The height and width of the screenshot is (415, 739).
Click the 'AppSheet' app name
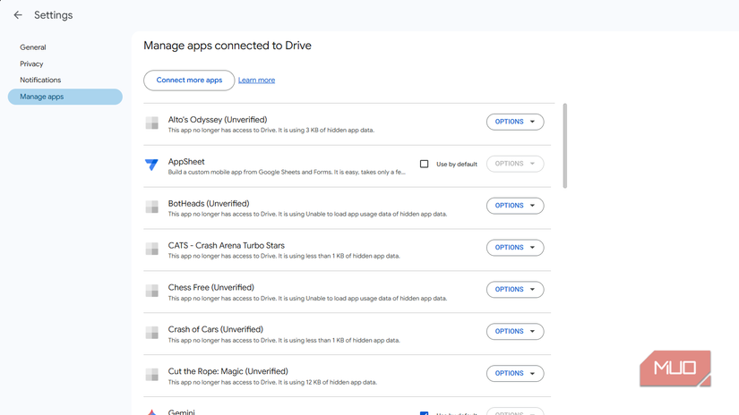point(186,161)
